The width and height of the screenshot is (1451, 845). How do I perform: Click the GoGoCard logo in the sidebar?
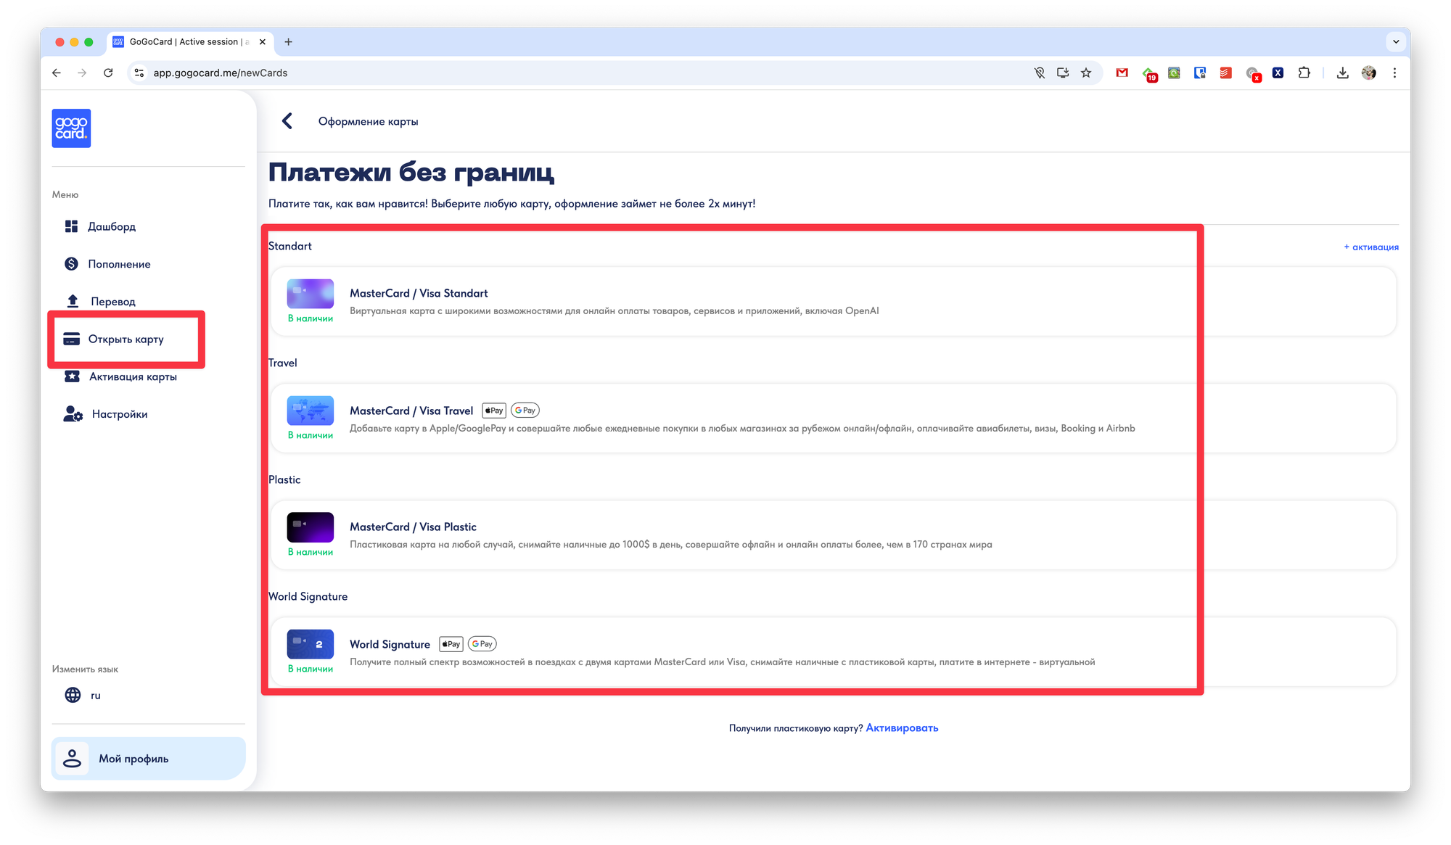pyautogui.click(x=71, y=128)
